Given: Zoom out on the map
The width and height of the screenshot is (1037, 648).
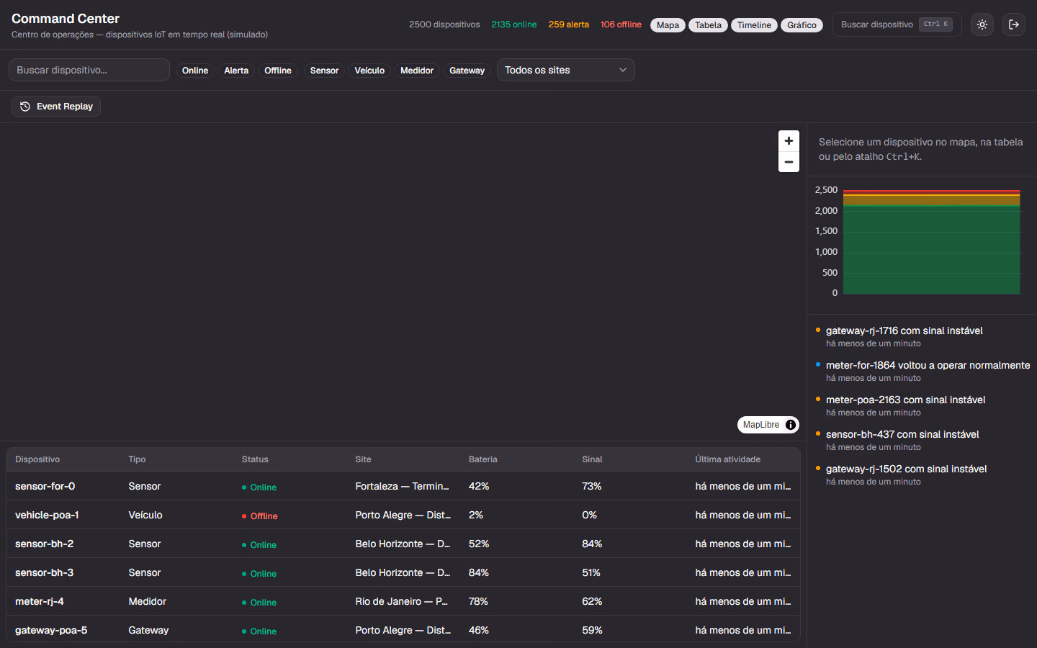Looking at the screenshot, I should point(789,162).
